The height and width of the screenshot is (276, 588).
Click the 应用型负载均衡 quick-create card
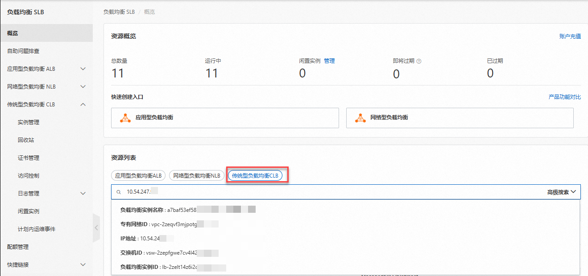[225, 118]
